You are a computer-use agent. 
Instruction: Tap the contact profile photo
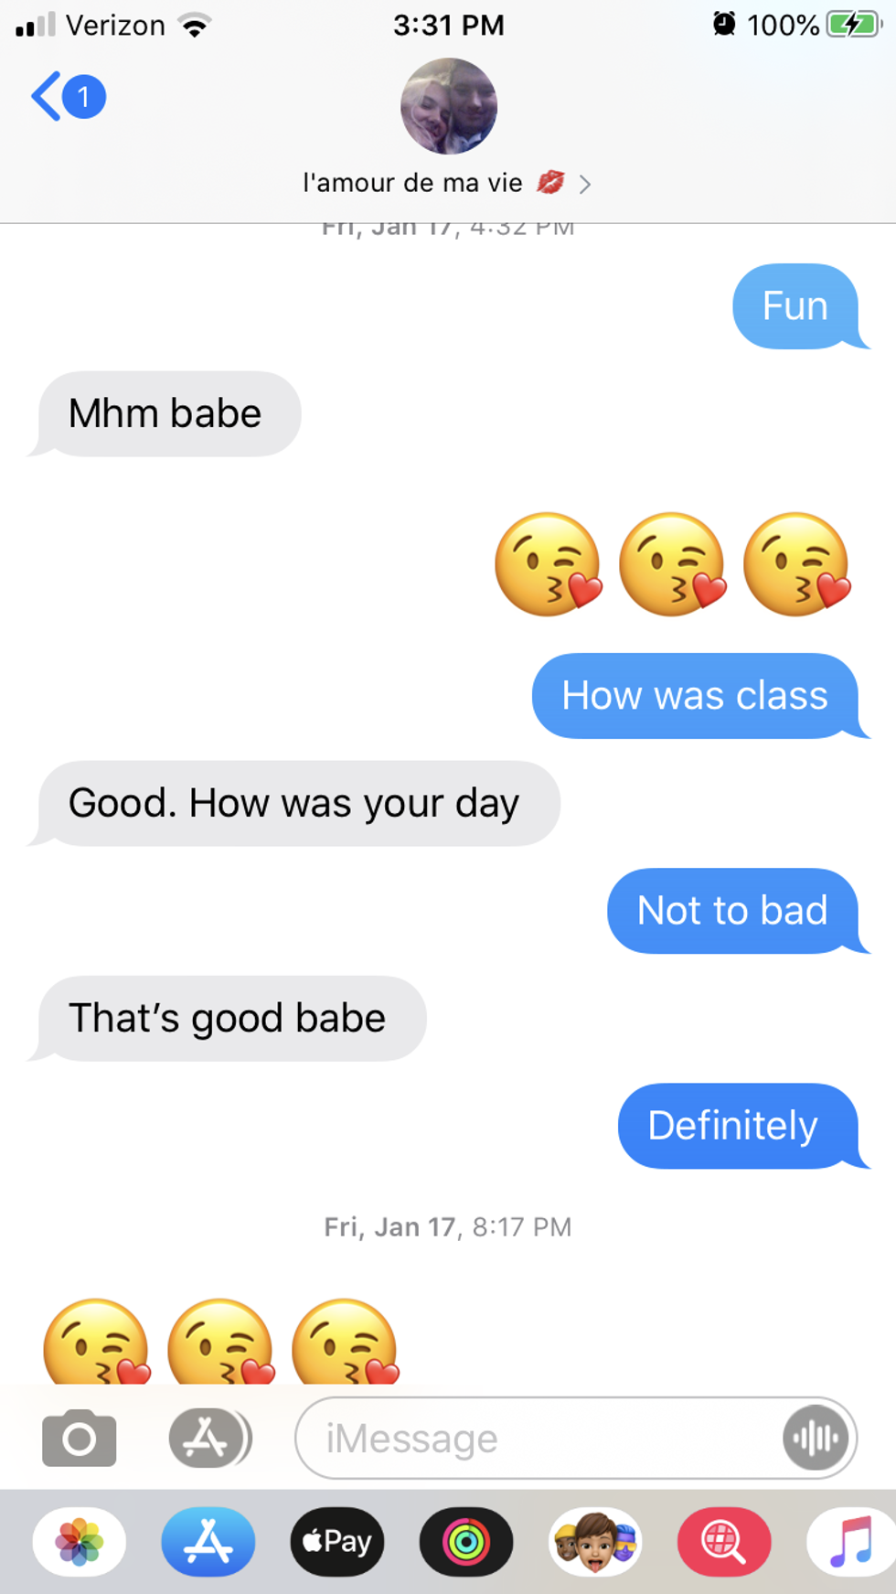coord(449,106)
